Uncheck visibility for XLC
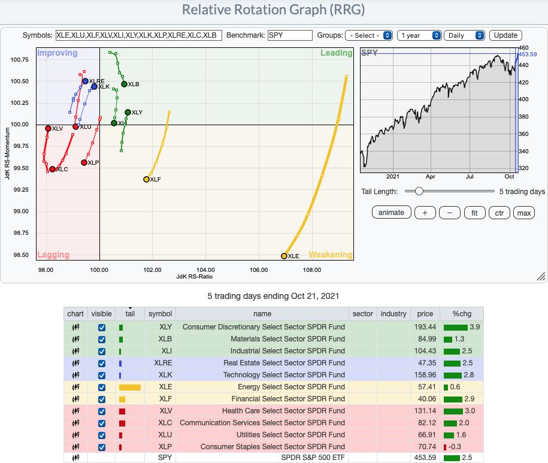548x463 pixels. tap(102, 423)
